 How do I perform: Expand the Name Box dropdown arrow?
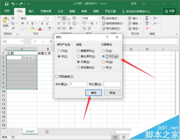point(22,41)
